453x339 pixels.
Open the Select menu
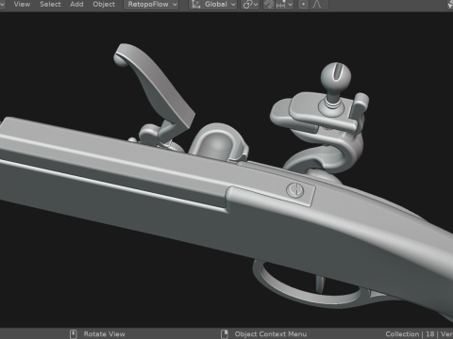pos(50,5)
